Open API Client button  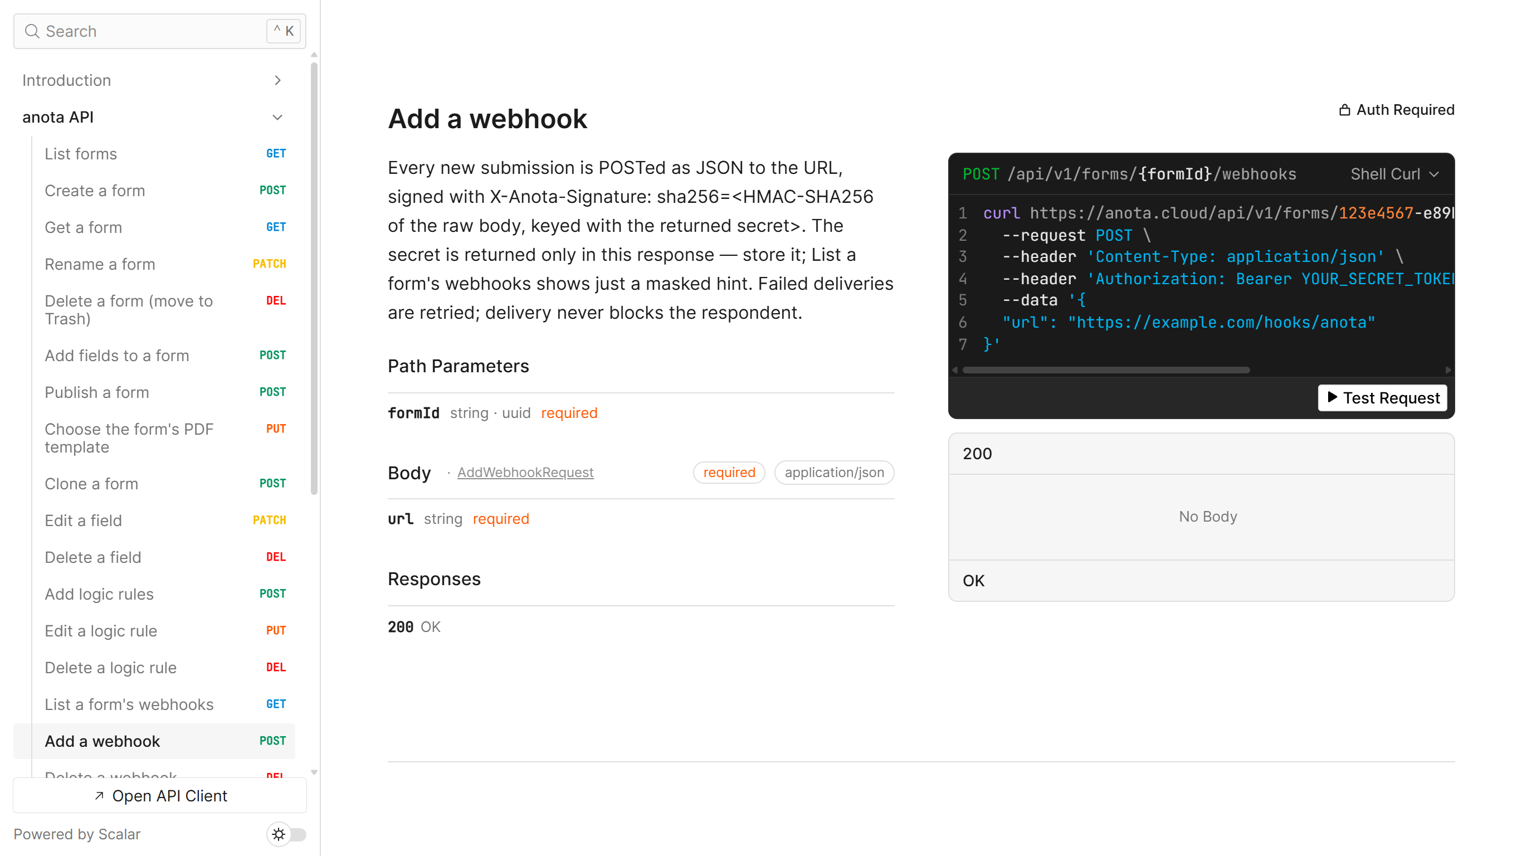[160, 796]
